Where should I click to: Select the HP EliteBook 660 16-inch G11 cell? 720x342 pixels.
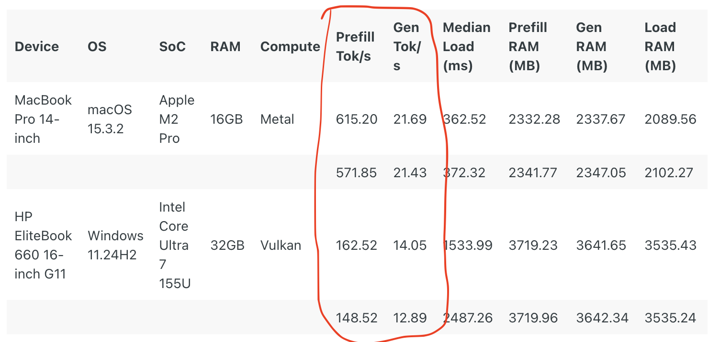(x=43, y=246)
